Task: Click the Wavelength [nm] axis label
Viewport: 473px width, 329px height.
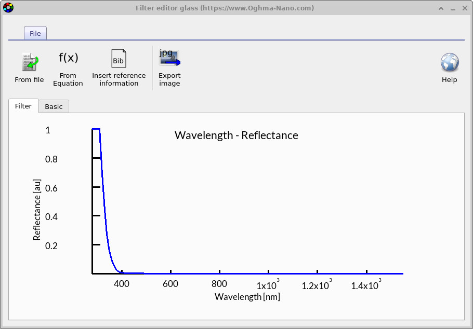Action: 247,296
